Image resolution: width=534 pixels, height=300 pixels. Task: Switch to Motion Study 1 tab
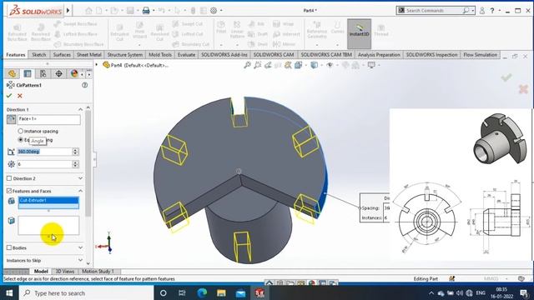click(98, 271)
